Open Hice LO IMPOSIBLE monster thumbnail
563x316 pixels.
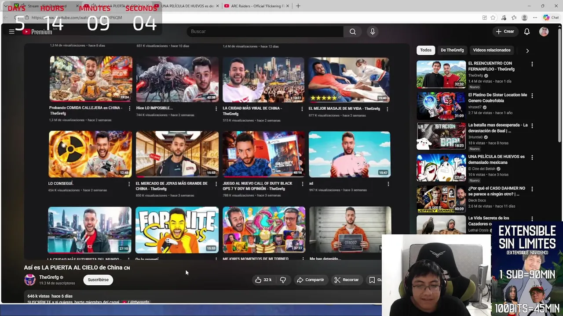click(x=177, y=79)
